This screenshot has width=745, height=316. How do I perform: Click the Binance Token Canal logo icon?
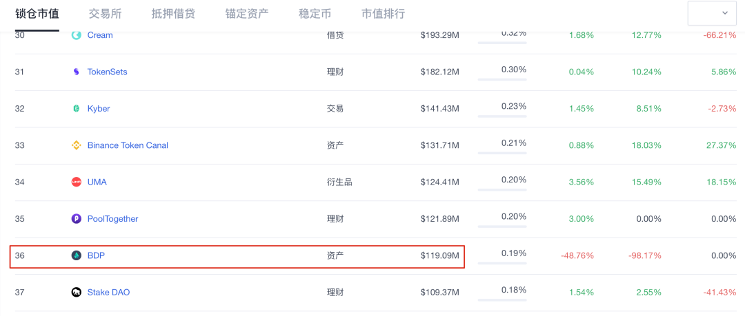click(77, 145)
